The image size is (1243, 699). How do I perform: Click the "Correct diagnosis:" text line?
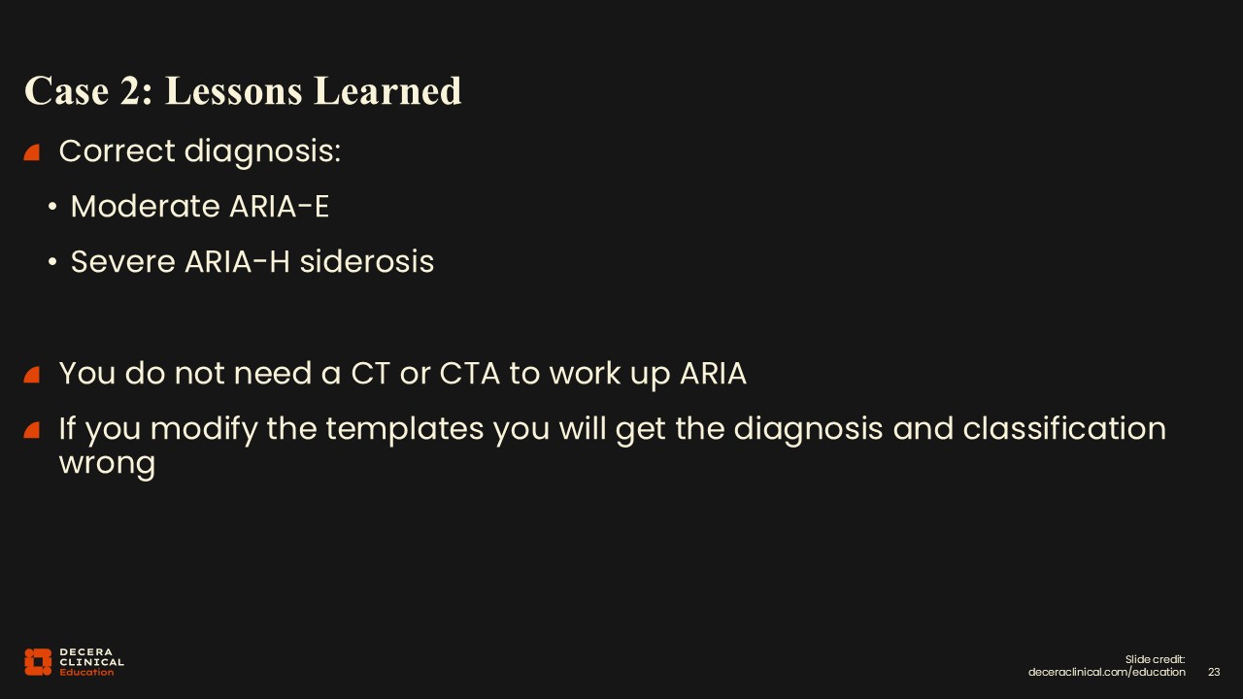pyautogui.click(x=200, y=151)
